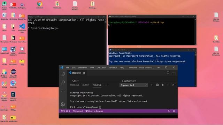This screenshot has width=223, height=125.
Task: Split the terminal pane
Action: pos(157,85)
